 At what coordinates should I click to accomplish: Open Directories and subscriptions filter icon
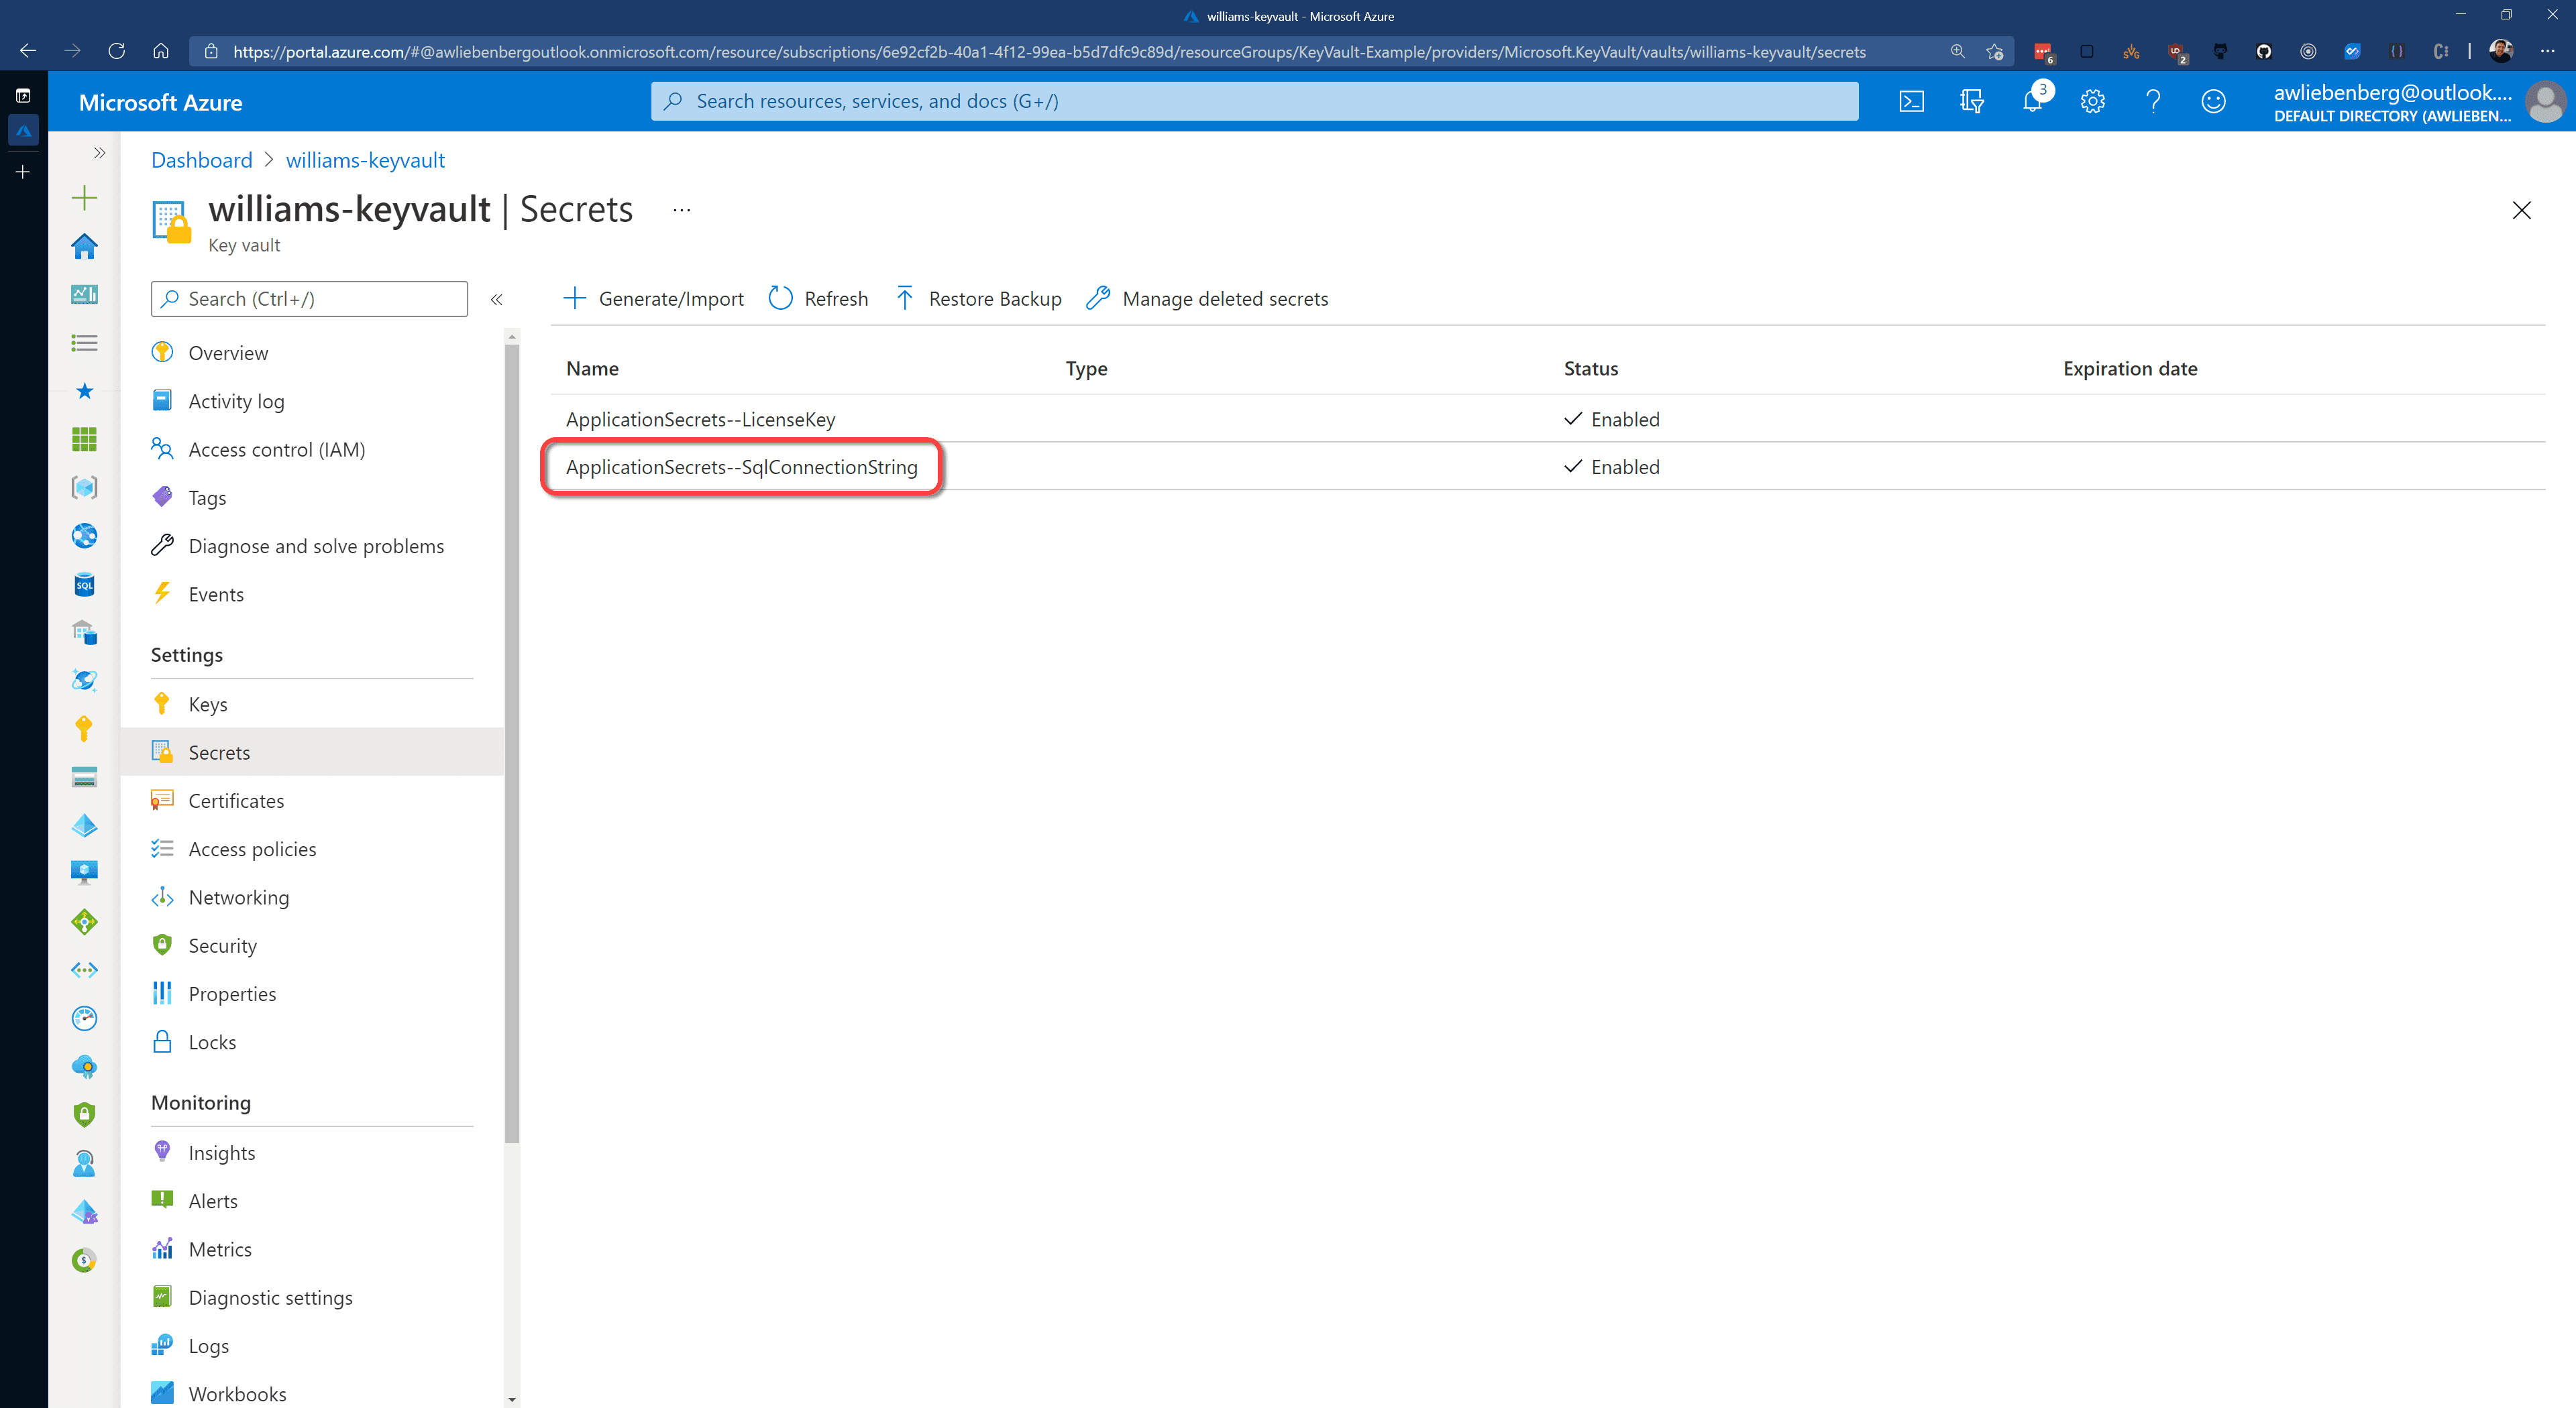click(x=1971, y=102)
